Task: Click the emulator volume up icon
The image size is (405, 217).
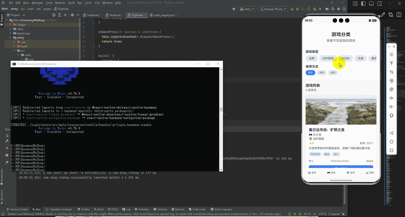Action: tap(391, 98)
